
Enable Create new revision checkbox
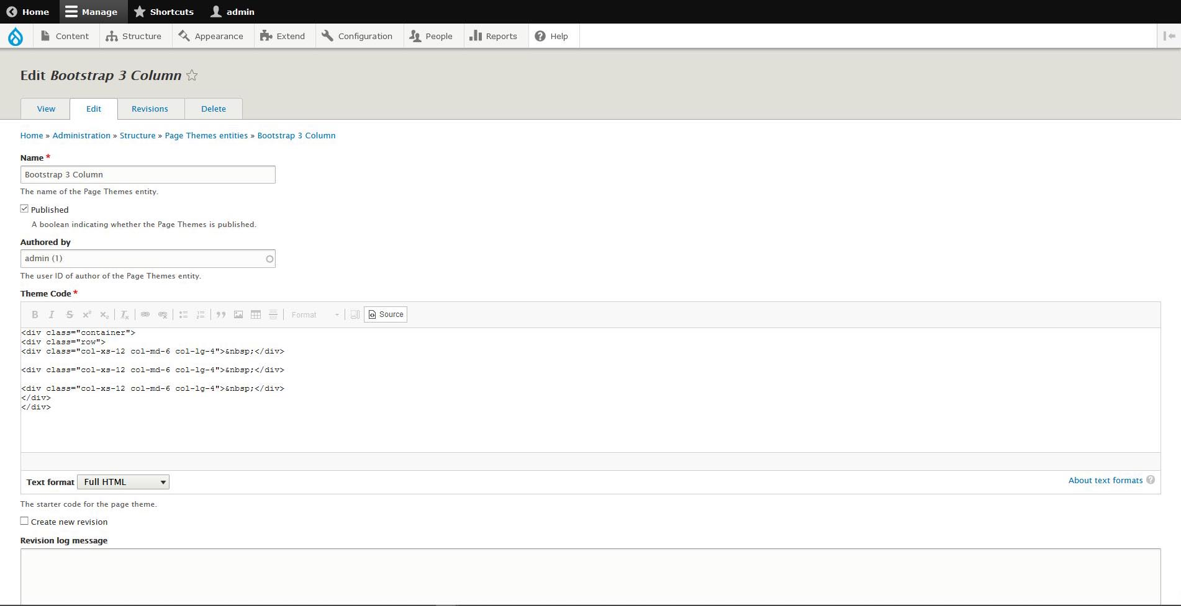tap(24, 521)
